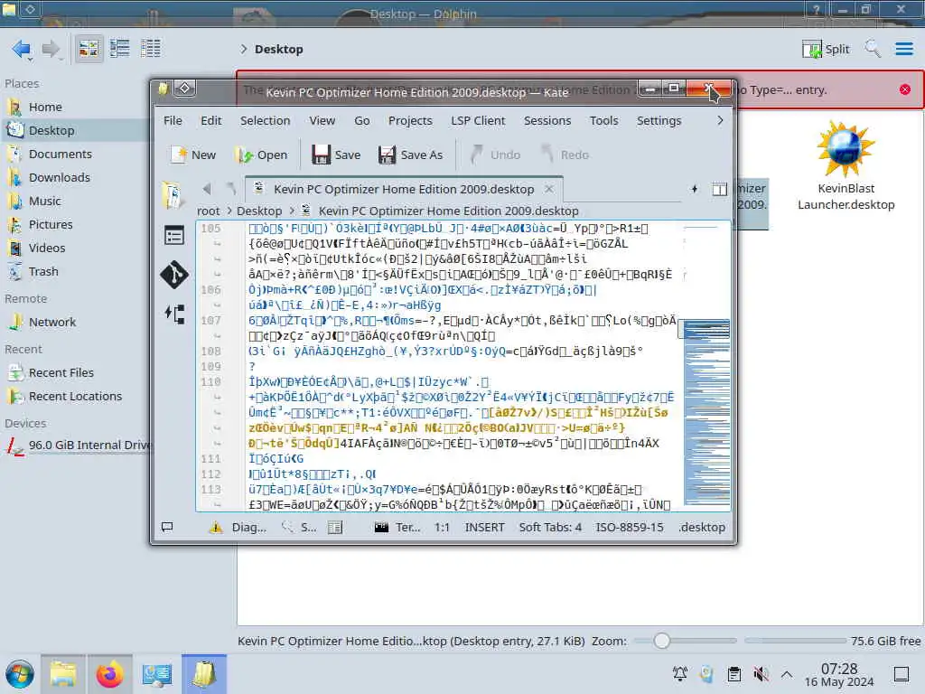The image size is (925, 694).
Task: Click the panel icon beside the Search button in Kate
Action: click(x=335, y=527)
